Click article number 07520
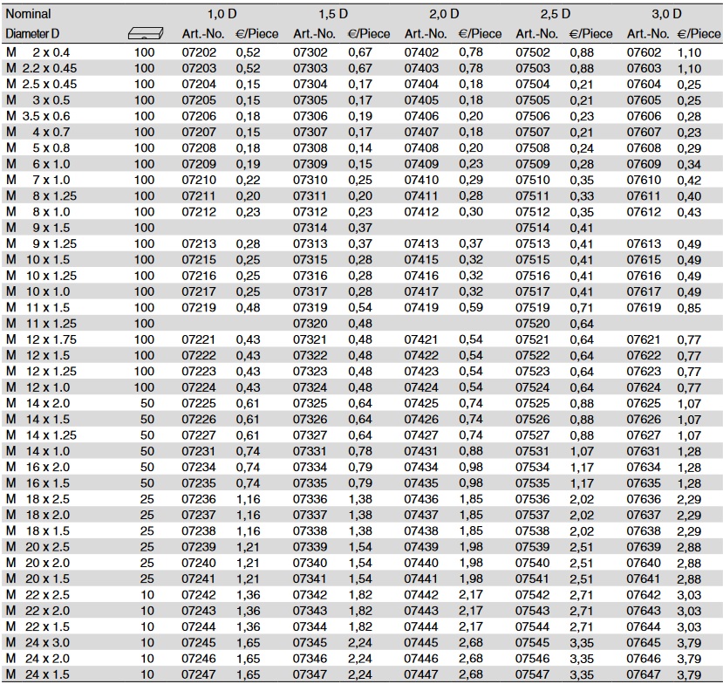Image resolution: width=723 pixels, height=684 pixels. click(x=533, y=324)
